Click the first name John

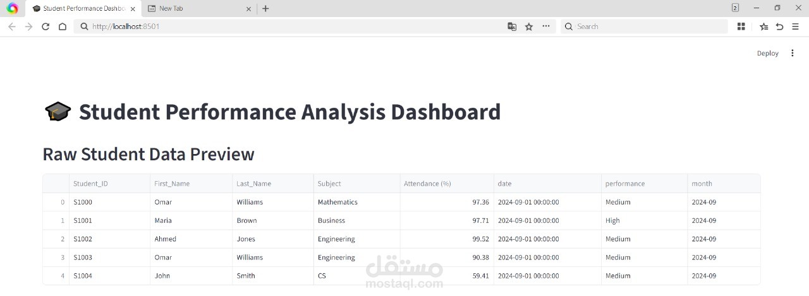192,275
